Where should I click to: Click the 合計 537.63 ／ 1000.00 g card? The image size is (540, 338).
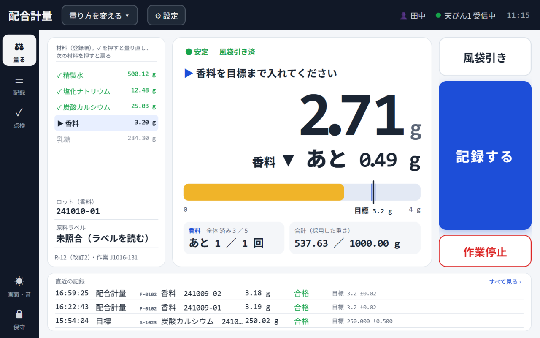coord(355,238)
